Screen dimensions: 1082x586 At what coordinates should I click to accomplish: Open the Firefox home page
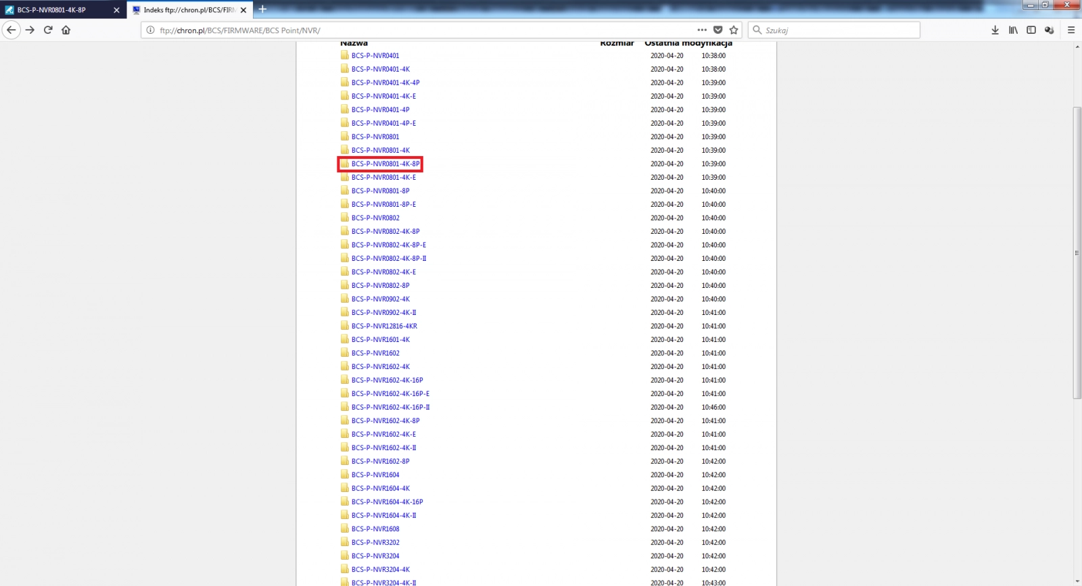pos(66,30)
